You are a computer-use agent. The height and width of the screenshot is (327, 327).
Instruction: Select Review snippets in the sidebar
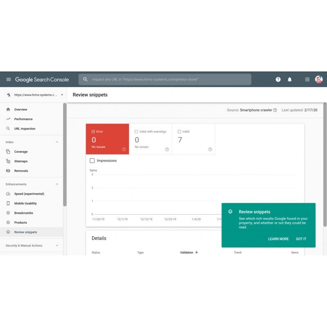point(31,232)
